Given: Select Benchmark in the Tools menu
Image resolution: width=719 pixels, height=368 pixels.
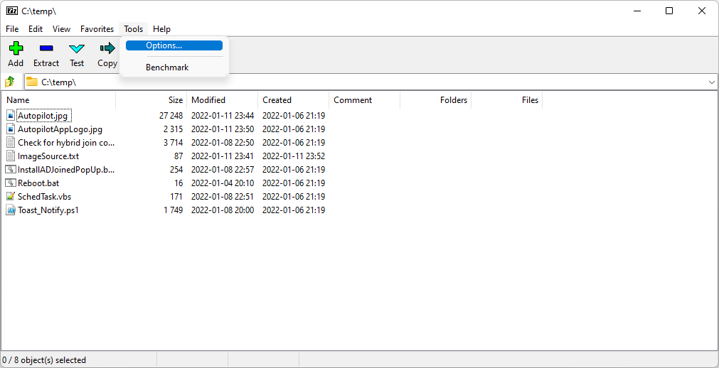Looking at the screenshot, I should coord(167,67).
